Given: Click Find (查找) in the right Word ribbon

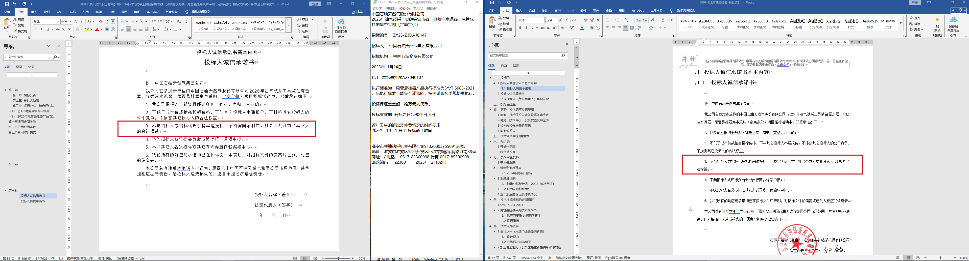Looking at the screenshot, I should [915, 18].
